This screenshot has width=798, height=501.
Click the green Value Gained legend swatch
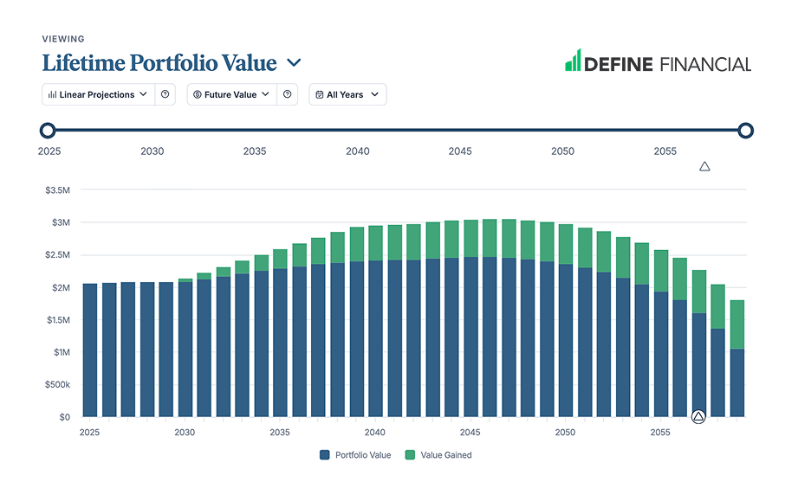pyautogui.click(x=411, y=454)
